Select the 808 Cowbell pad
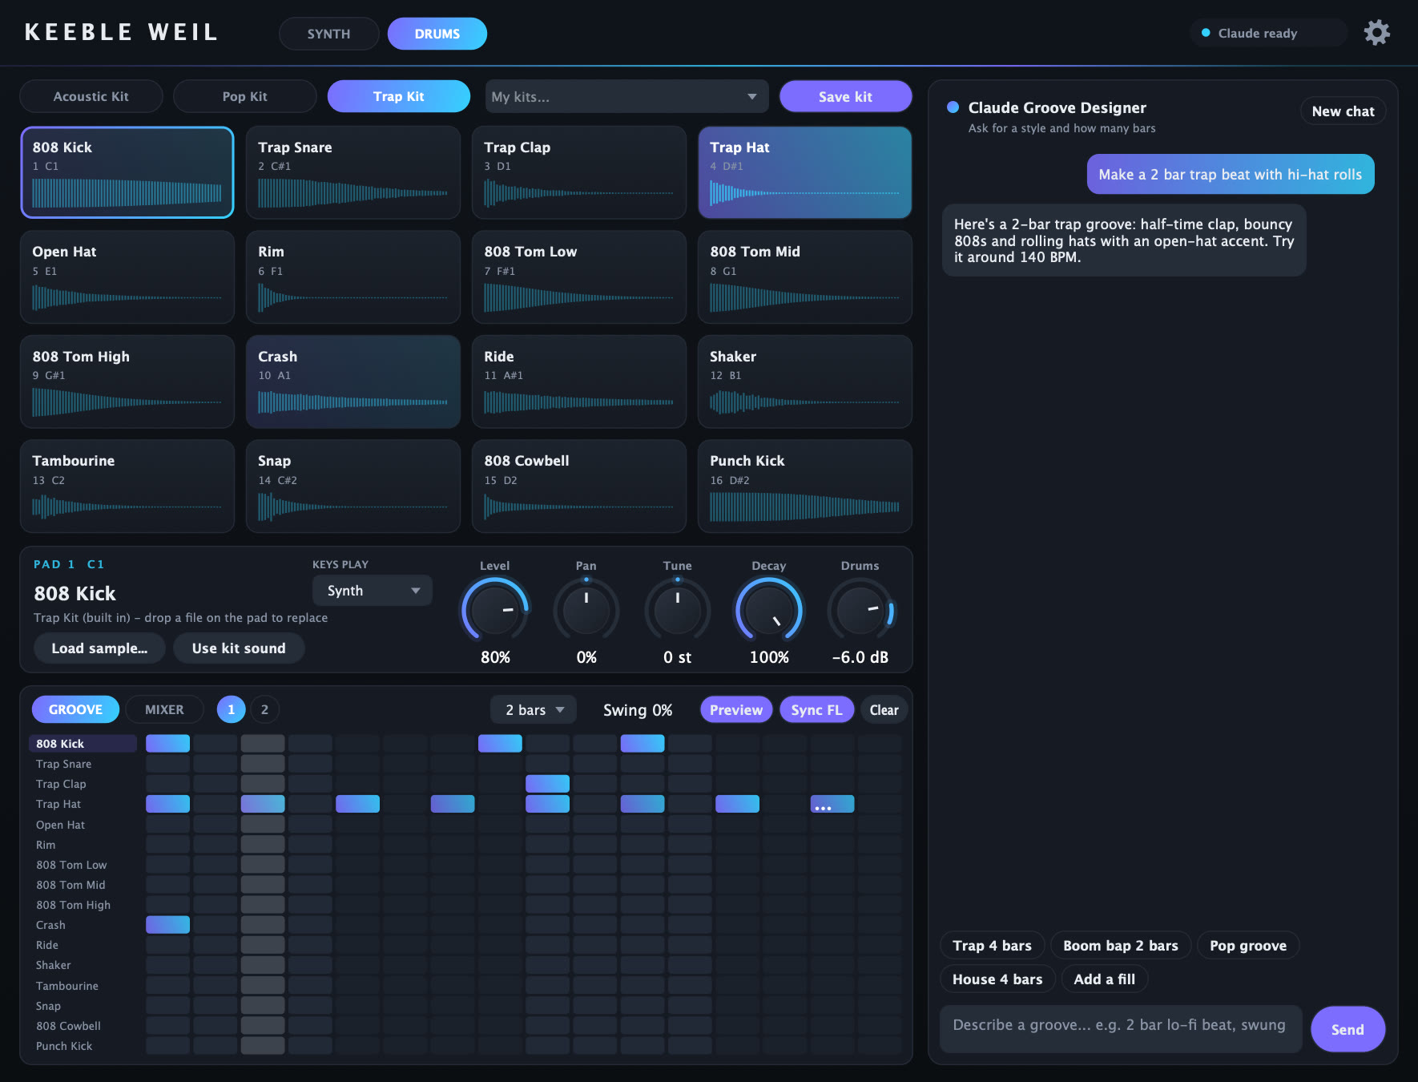 coord(579,486)
